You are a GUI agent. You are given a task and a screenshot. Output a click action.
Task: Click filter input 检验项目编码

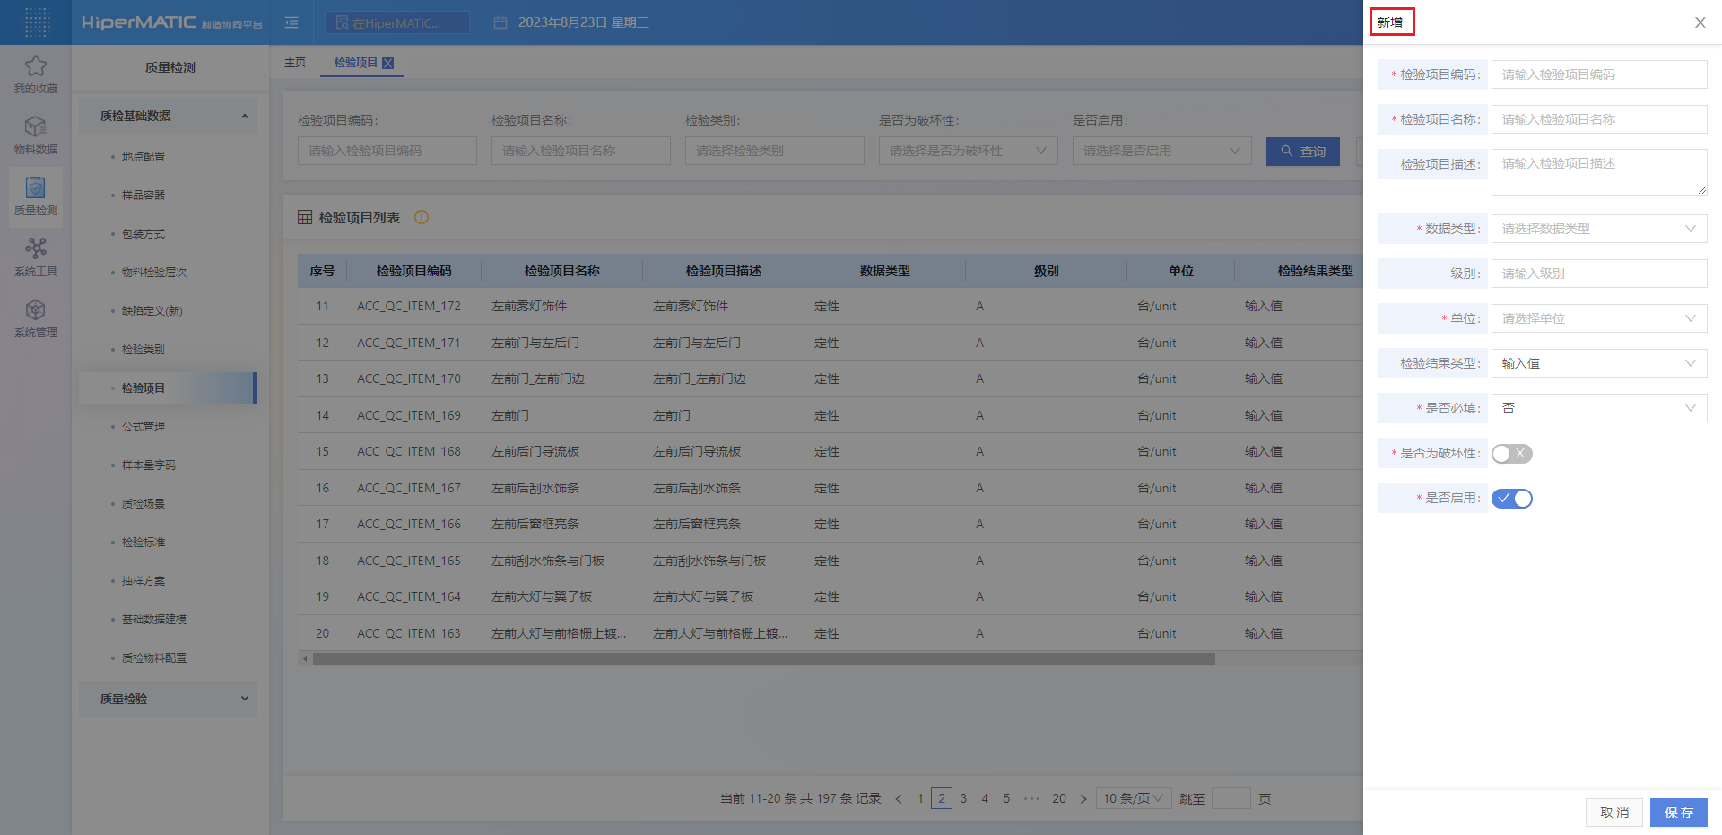click(x=387, y=151)
